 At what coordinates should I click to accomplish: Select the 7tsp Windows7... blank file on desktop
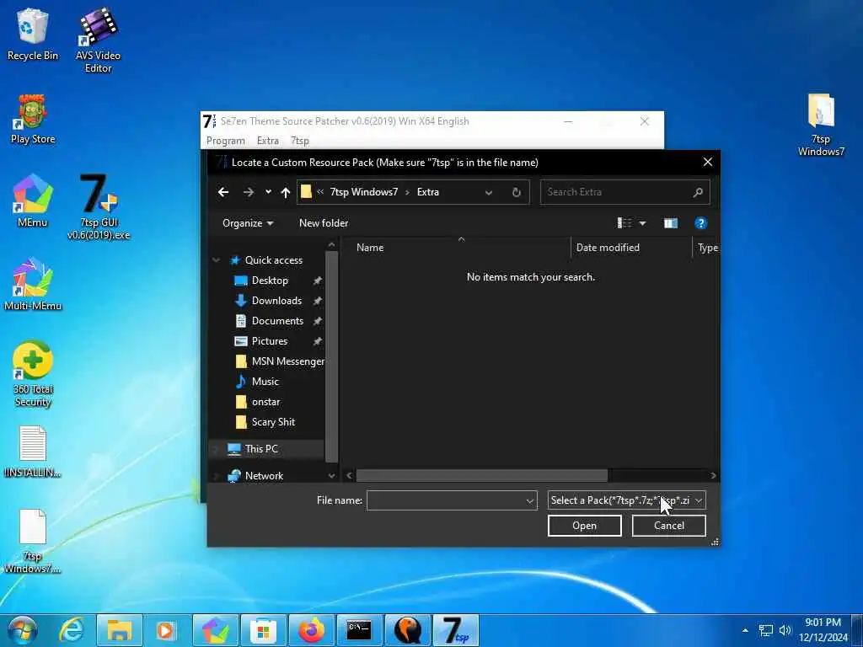coord(33,542)
